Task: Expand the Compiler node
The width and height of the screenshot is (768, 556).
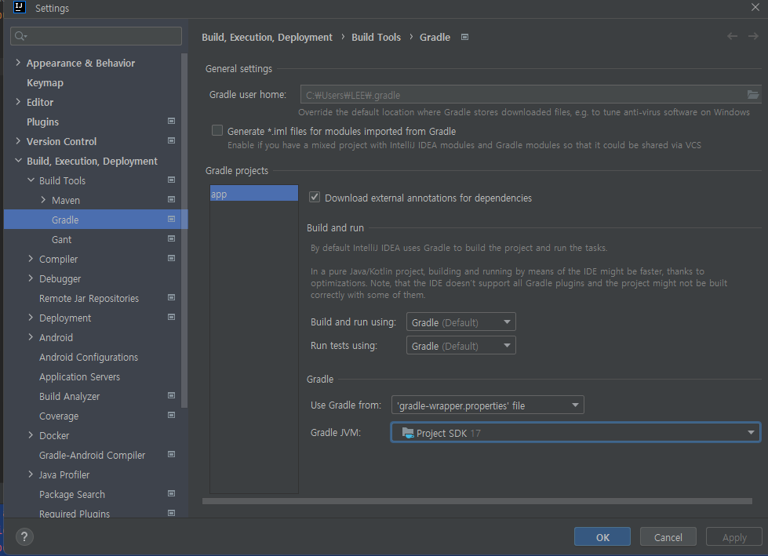Action: pyautogui.click(x=31, y=258)
